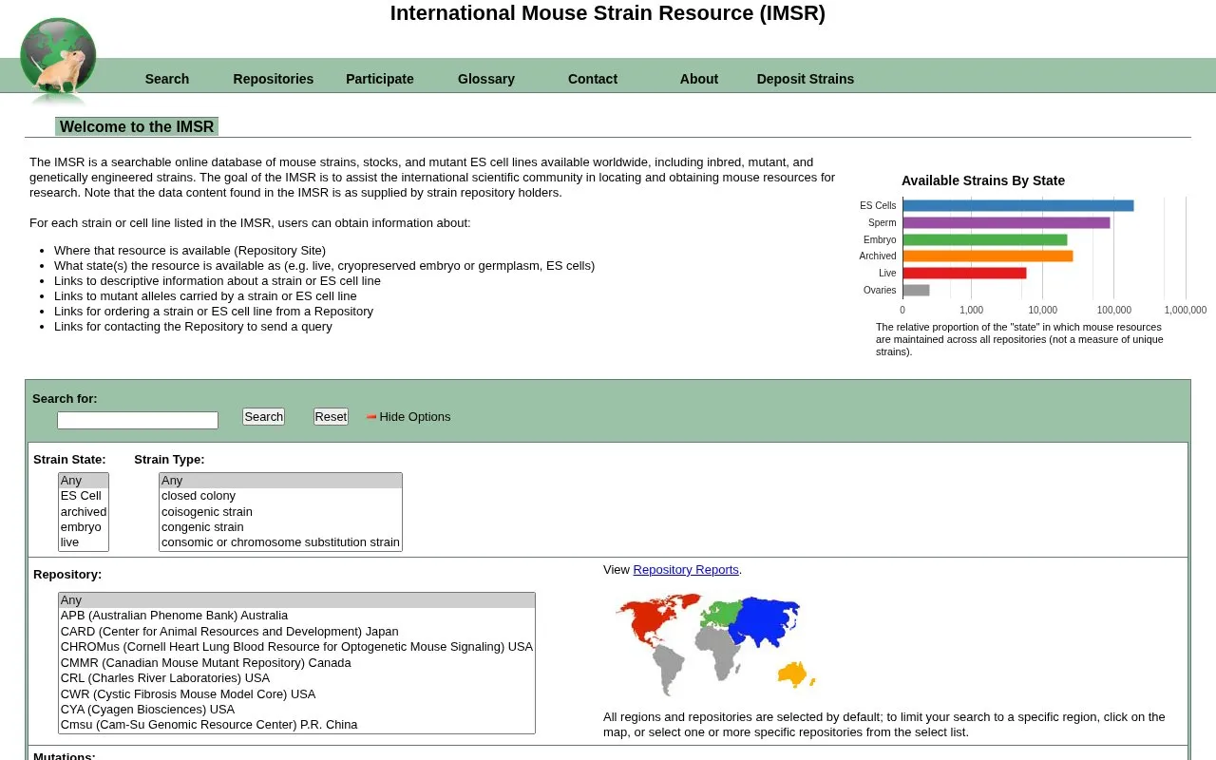The width and height of the screenshot is (1216, 760).
Task: Click the Search button
Action: pyautogui.click(x=263, y=417)
